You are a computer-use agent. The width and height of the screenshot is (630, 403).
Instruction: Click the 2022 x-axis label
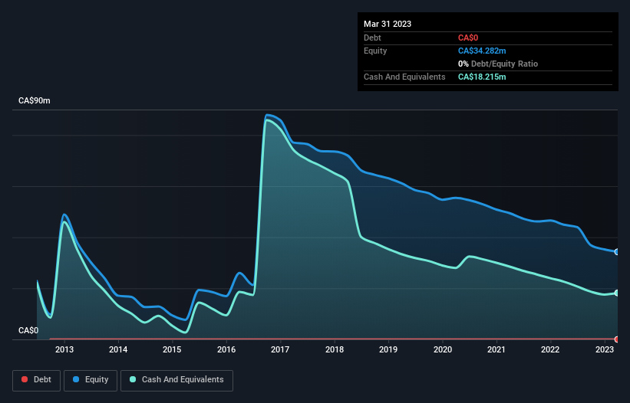point(550,349)
